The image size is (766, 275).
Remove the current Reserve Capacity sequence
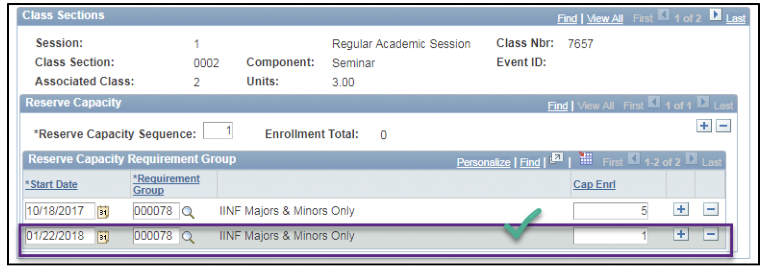723,126
